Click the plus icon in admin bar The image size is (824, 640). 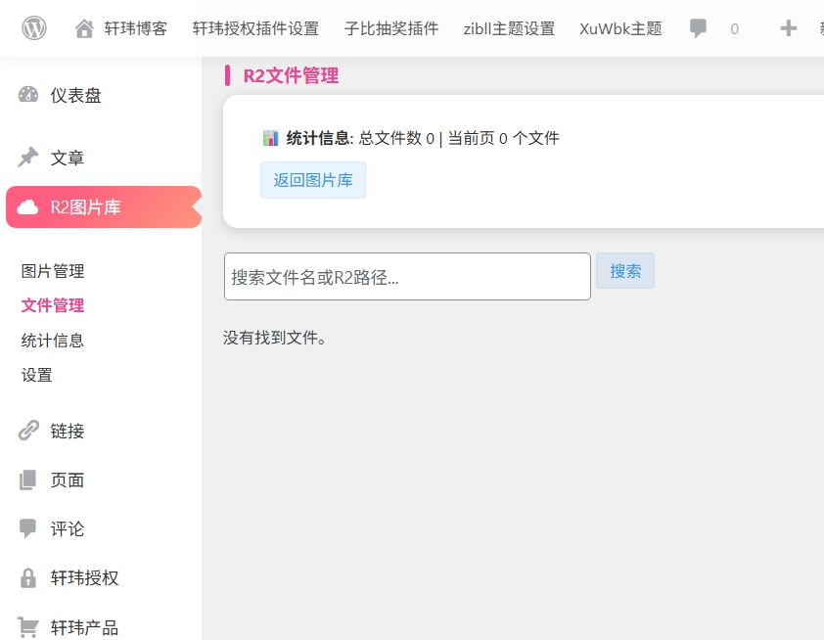coord(788,28)
